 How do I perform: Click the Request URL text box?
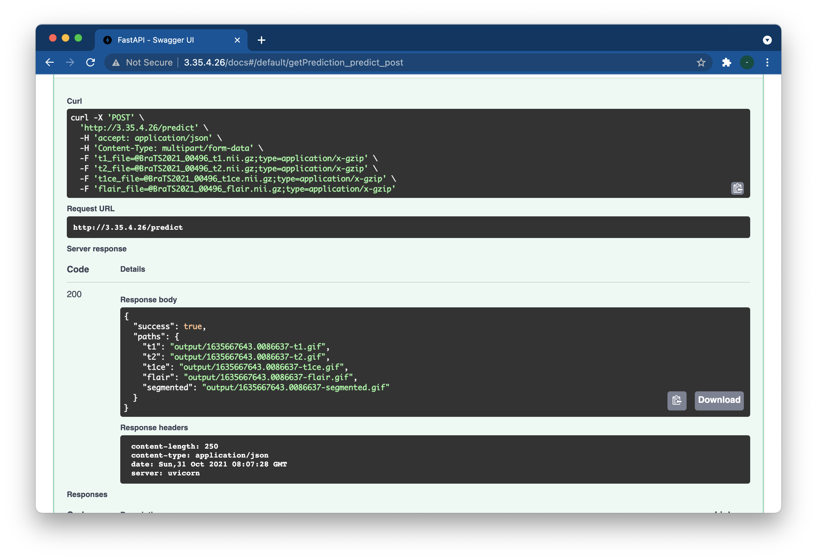pyautogui.click(x=408, y=227)
